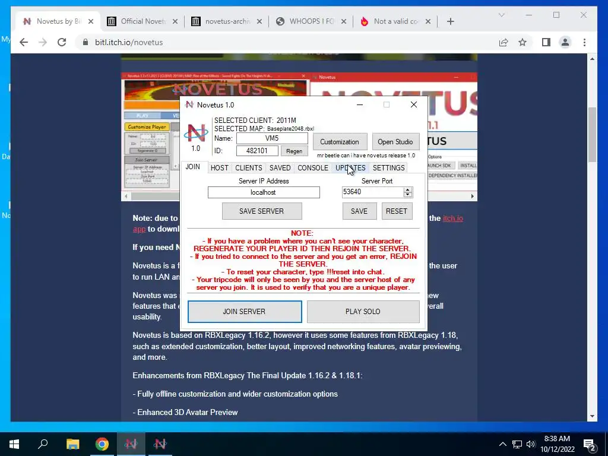Image resolution: width=608 pixels, height=456 pixels.
Task: Close the 'Novetus by Bitl' tab
Action: (x=91, y=21)
